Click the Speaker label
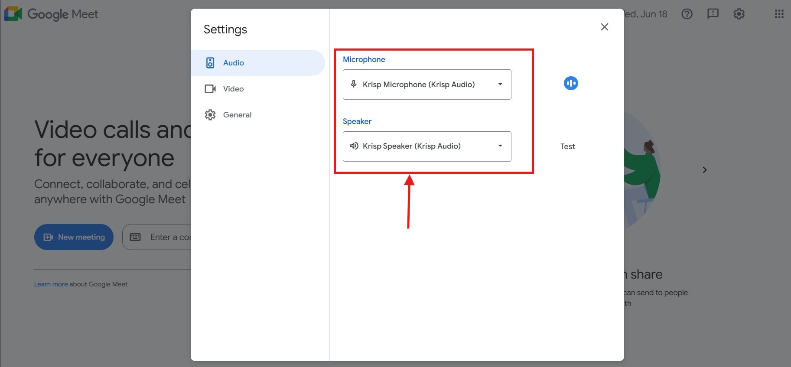 (x=357, y=121)
